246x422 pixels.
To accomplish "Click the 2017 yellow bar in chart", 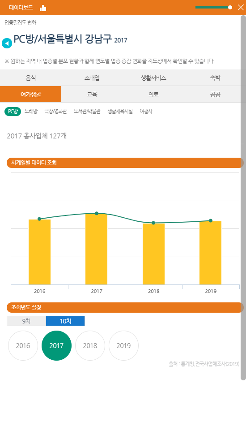I will (97, 249).
